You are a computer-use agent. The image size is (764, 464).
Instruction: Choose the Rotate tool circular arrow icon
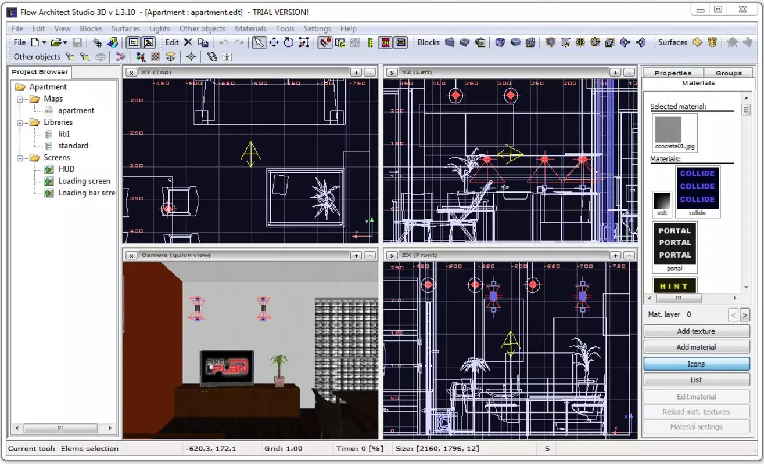coord(289,42)
